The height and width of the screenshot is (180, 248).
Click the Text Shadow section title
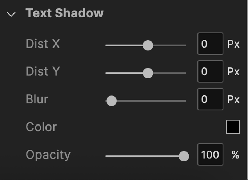coord(65,13)
